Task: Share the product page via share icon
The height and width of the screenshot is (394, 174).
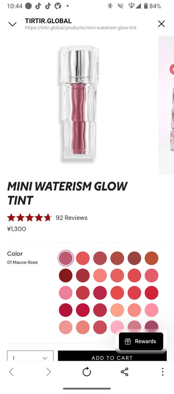Action: (125, 372)
